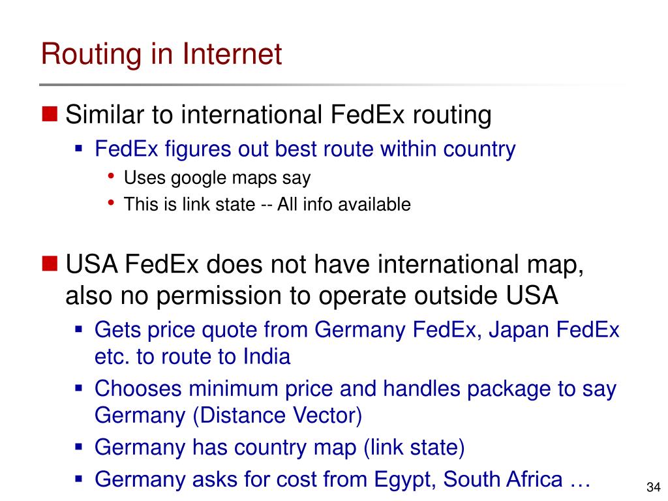668x501 pixels.
Task: Click the blue bullet before 'Gets price quote'
Action: click(x=78, y=329)
